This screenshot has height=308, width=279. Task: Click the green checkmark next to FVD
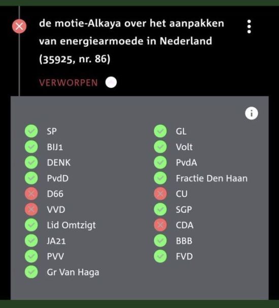(x=160, y=256)
